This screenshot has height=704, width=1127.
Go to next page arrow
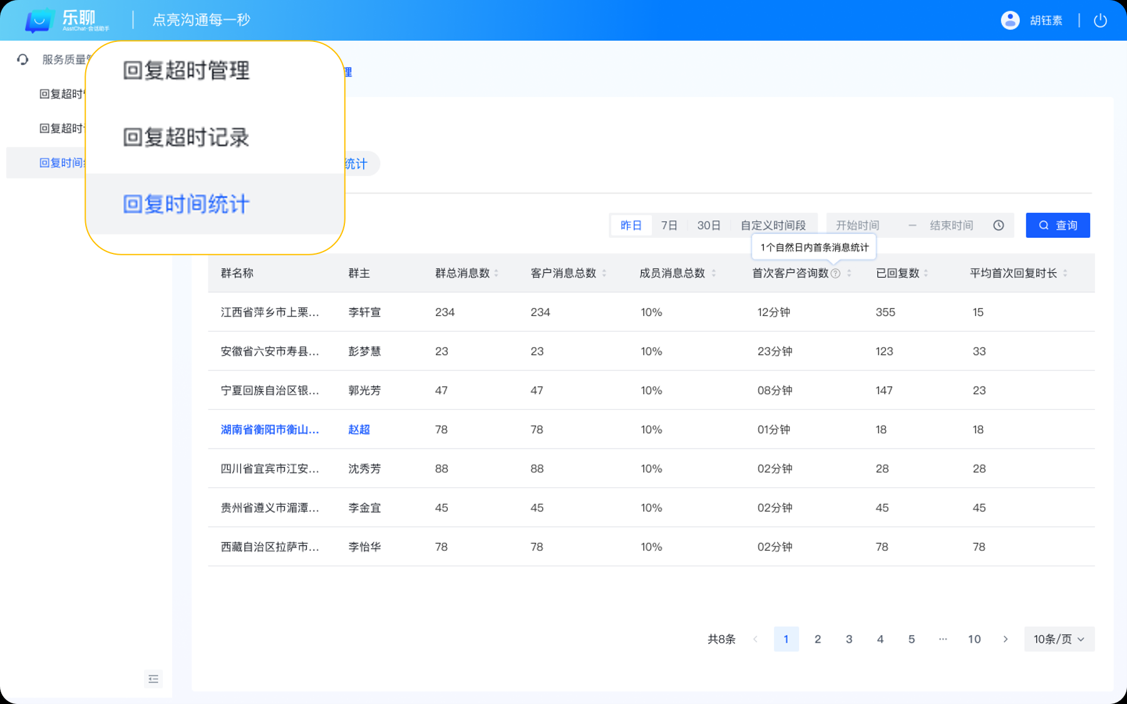[1006, 639]
